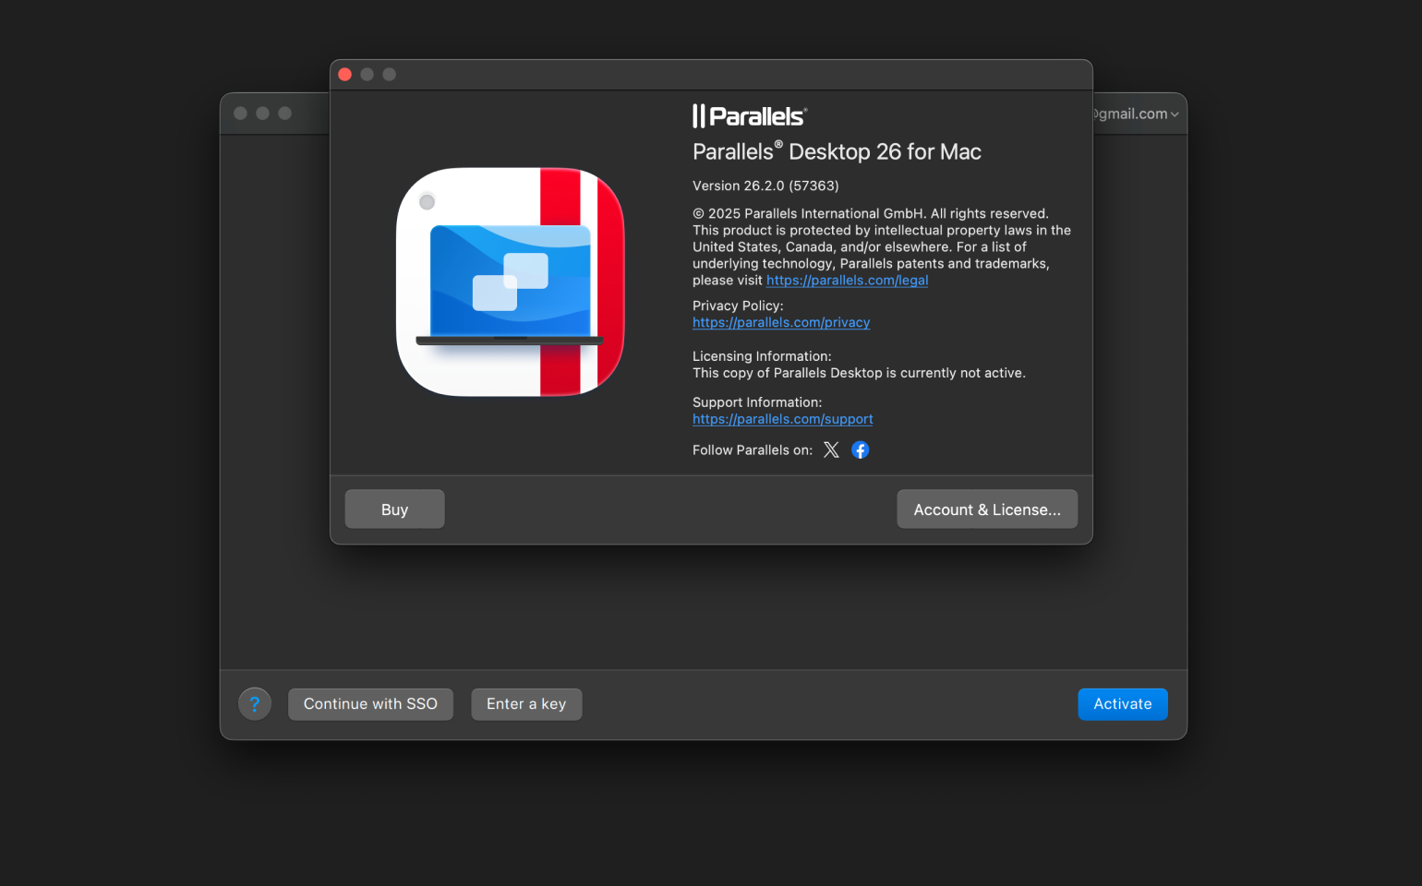Select the Enter a key option
The height and width of the screenshot is (886, 1422).
click(x=526, y=704)
